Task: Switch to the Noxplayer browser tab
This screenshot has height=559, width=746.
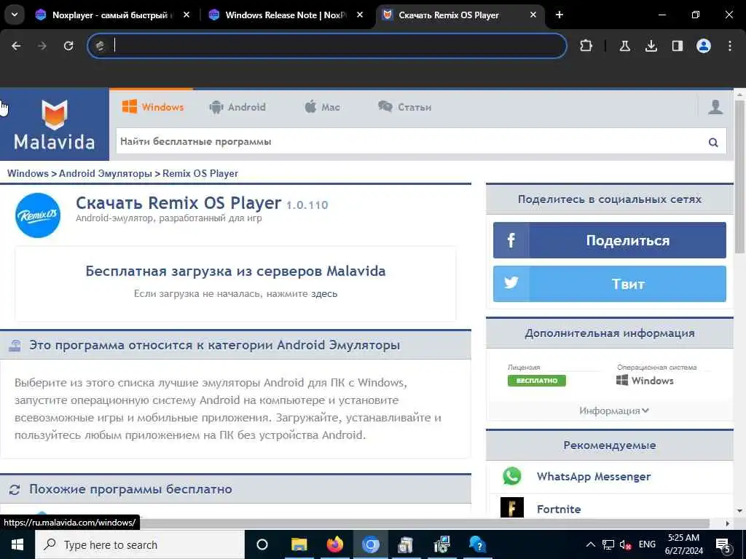Action: pos(113,15)
